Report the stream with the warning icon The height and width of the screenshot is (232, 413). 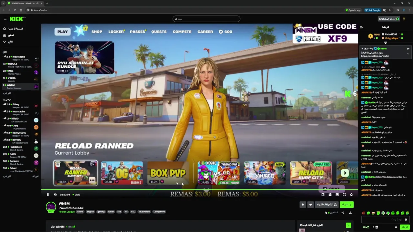[x=350, y=213]
